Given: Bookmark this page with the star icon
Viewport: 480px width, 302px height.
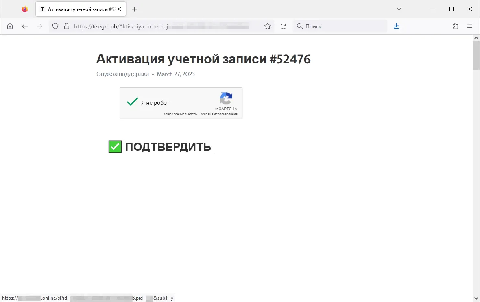Looking at the screenshot, I should click(x=268, y=26).
